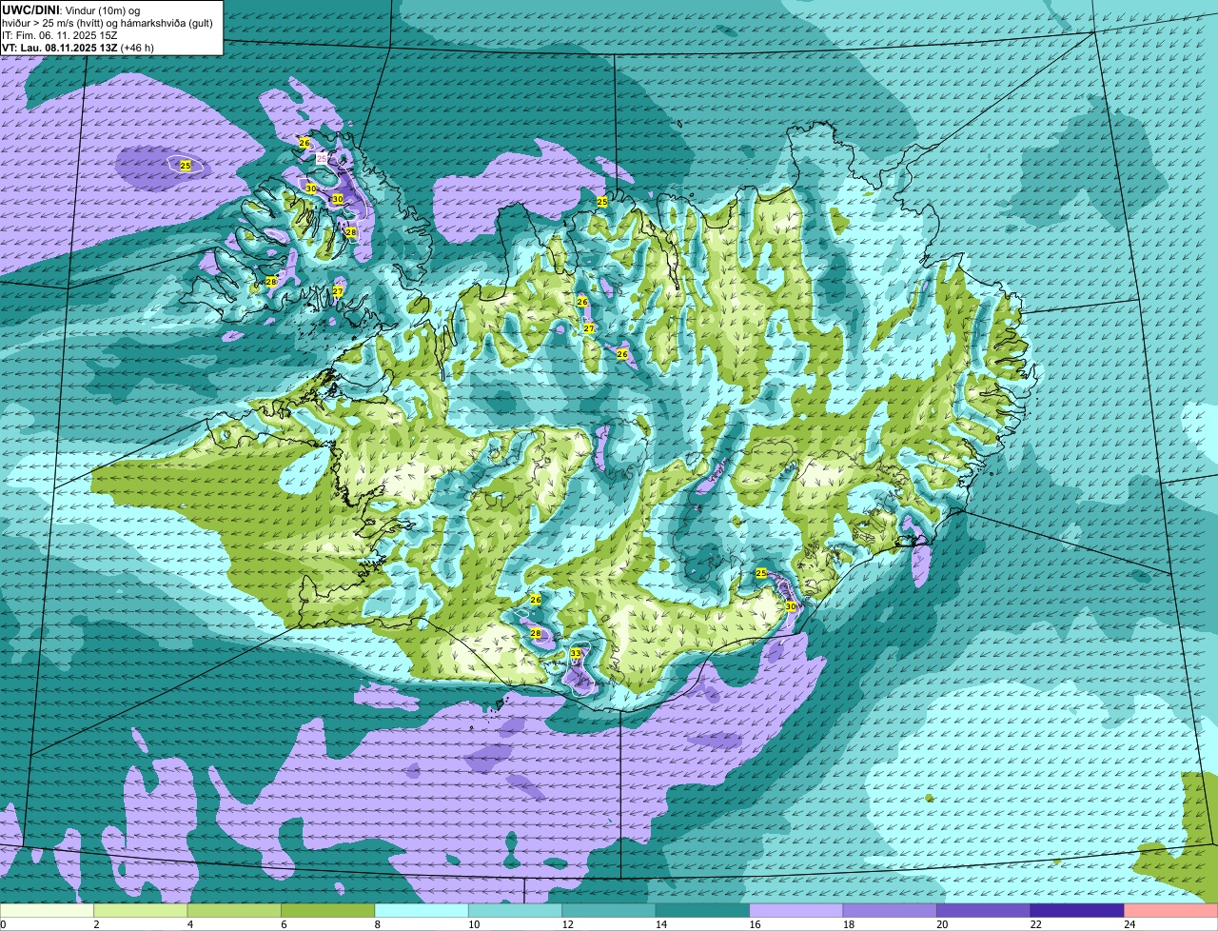1218x931 pixels.
Task: Click the 'IT: Fim. 06. 11. 2025 15Z' line
Action: (60, 34)
